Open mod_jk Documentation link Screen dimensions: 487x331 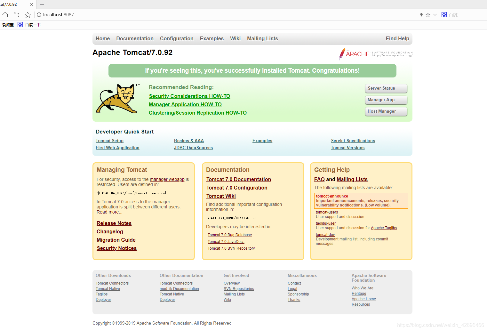coord(179,289)
